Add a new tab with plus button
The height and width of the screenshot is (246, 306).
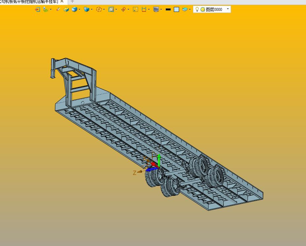click(72, 1)
